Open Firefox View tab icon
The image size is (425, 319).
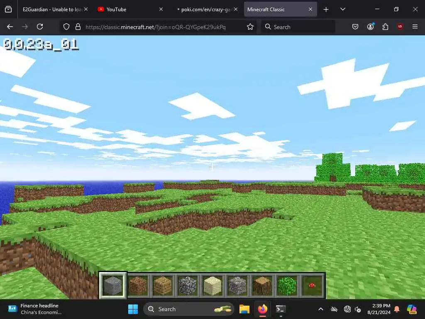[x=8, y=10]
